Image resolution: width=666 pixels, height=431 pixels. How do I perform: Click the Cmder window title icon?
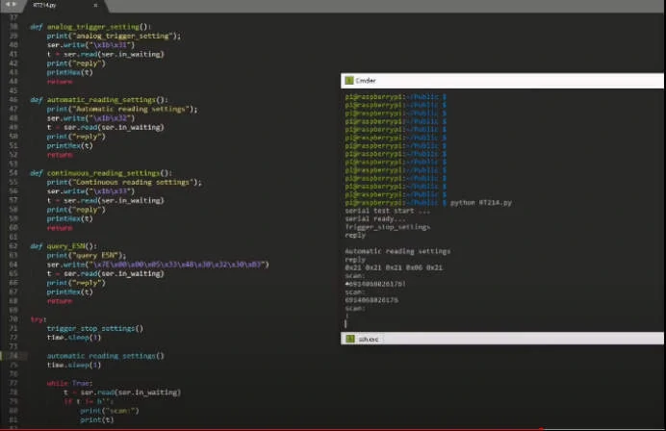[x=349, y=81]
